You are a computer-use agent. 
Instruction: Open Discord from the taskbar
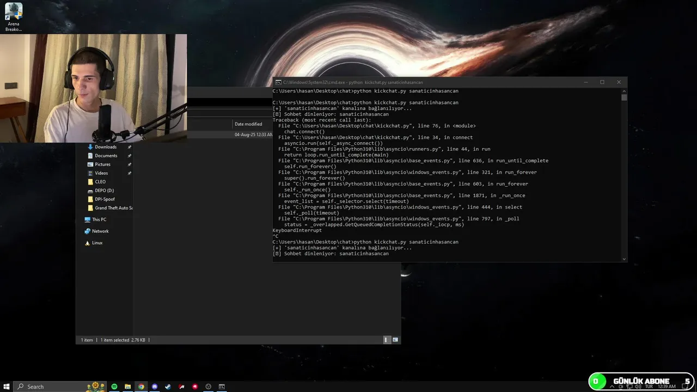coord(155,387)
